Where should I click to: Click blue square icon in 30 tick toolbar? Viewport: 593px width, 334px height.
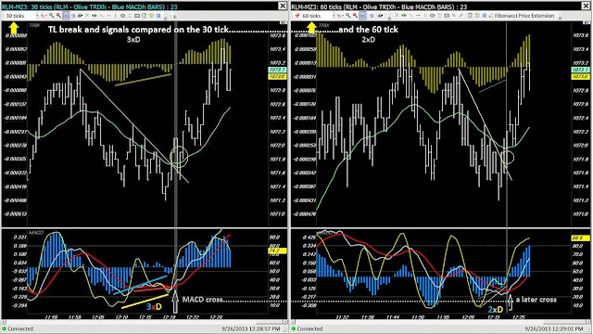[x=158, y=16]
